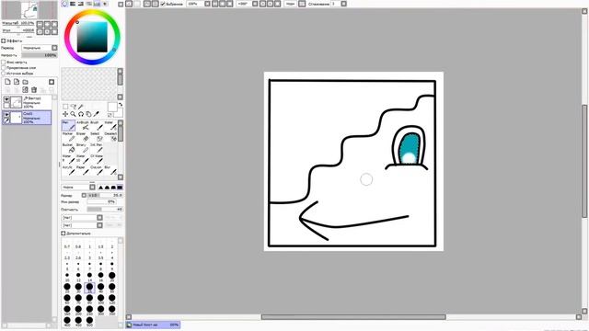Click the navigator canvas thumbnail

29,10
